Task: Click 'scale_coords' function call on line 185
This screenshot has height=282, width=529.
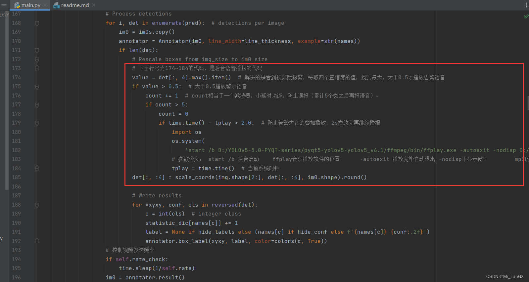Action: (195, 178)
